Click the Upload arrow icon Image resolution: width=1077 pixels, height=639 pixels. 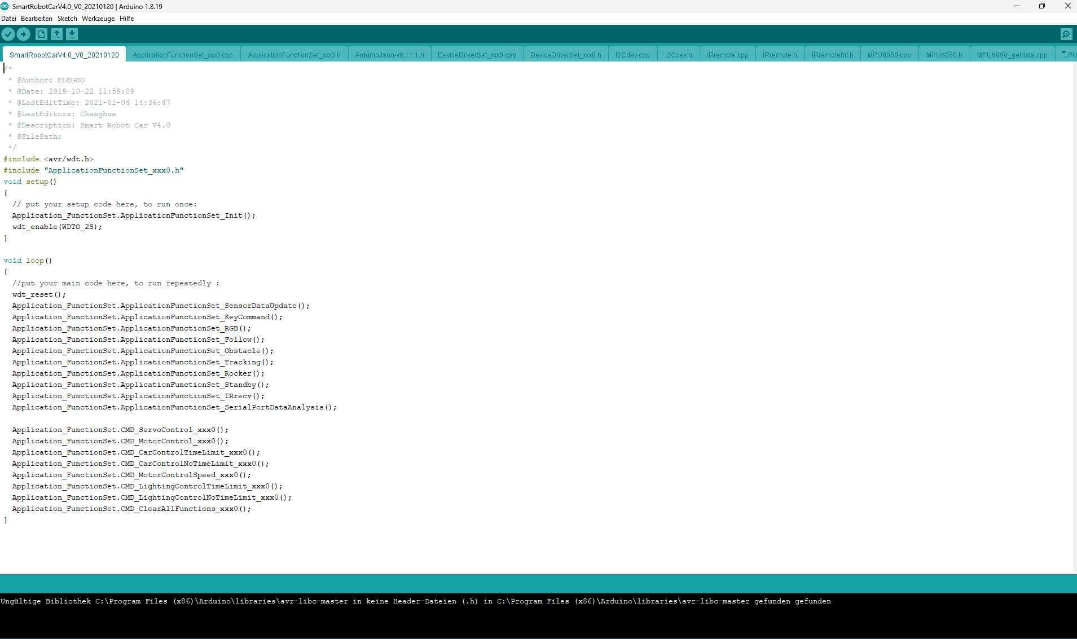pyautogui.click(x=24, y=34)
